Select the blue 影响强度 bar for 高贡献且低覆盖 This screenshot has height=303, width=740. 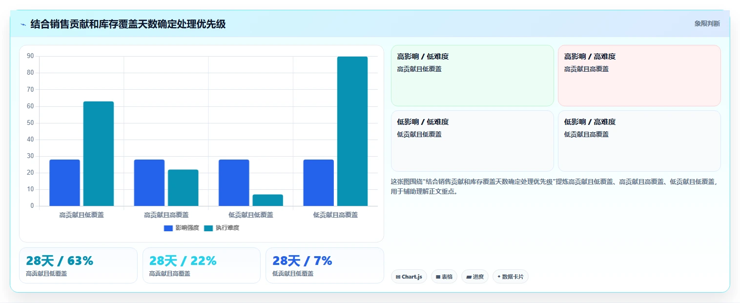64,182
